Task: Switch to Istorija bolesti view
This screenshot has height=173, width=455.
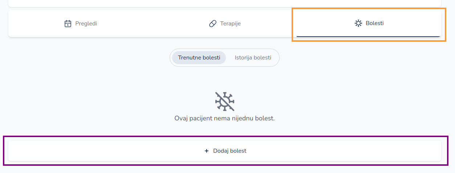Action: (253, 58)
